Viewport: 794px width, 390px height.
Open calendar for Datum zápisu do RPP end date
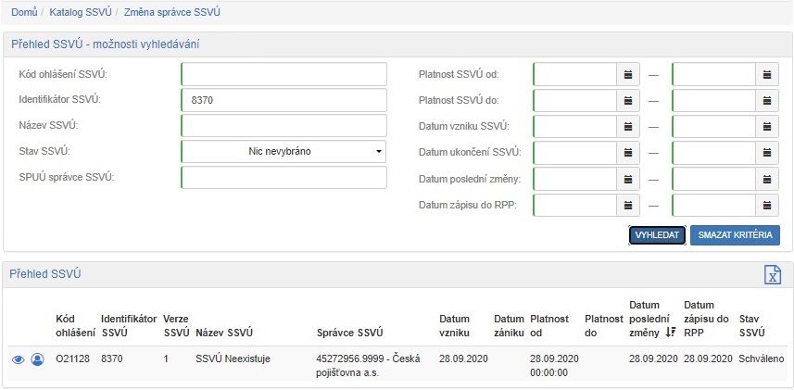767,205
